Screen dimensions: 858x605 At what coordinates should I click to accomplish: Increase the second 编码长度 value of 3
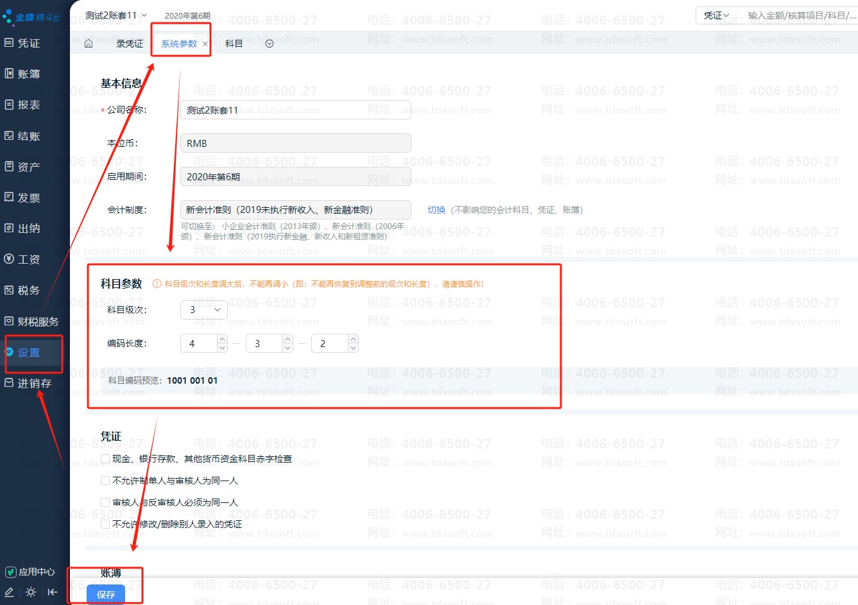287,339
